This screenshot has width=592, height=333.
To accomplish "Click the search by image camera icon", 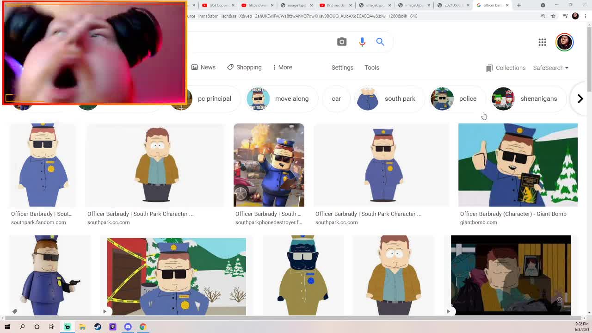I will [342, 42].
